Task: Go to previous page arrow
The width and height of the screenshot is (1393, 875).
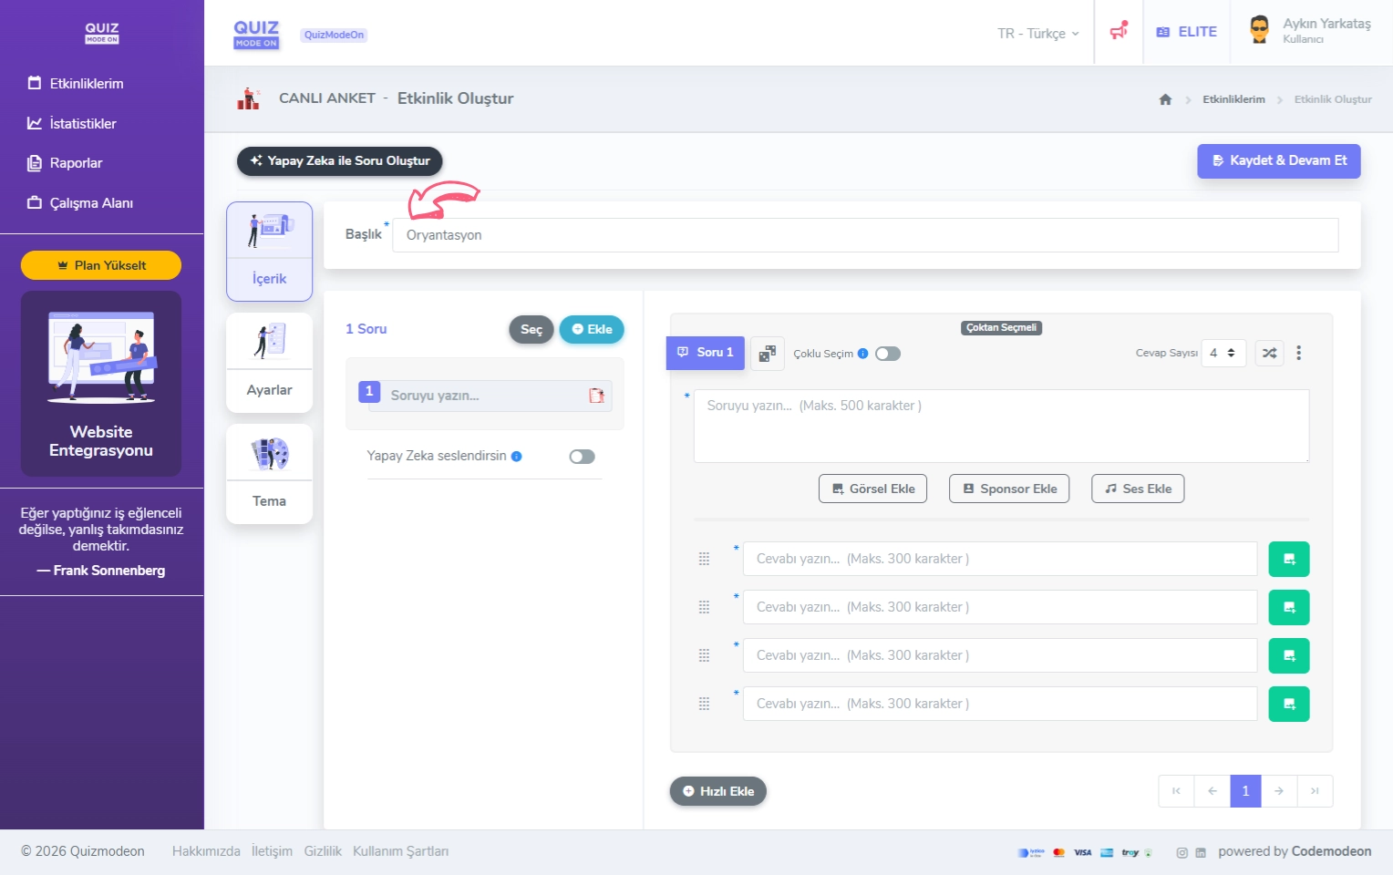Action: tap(1212, 791)
